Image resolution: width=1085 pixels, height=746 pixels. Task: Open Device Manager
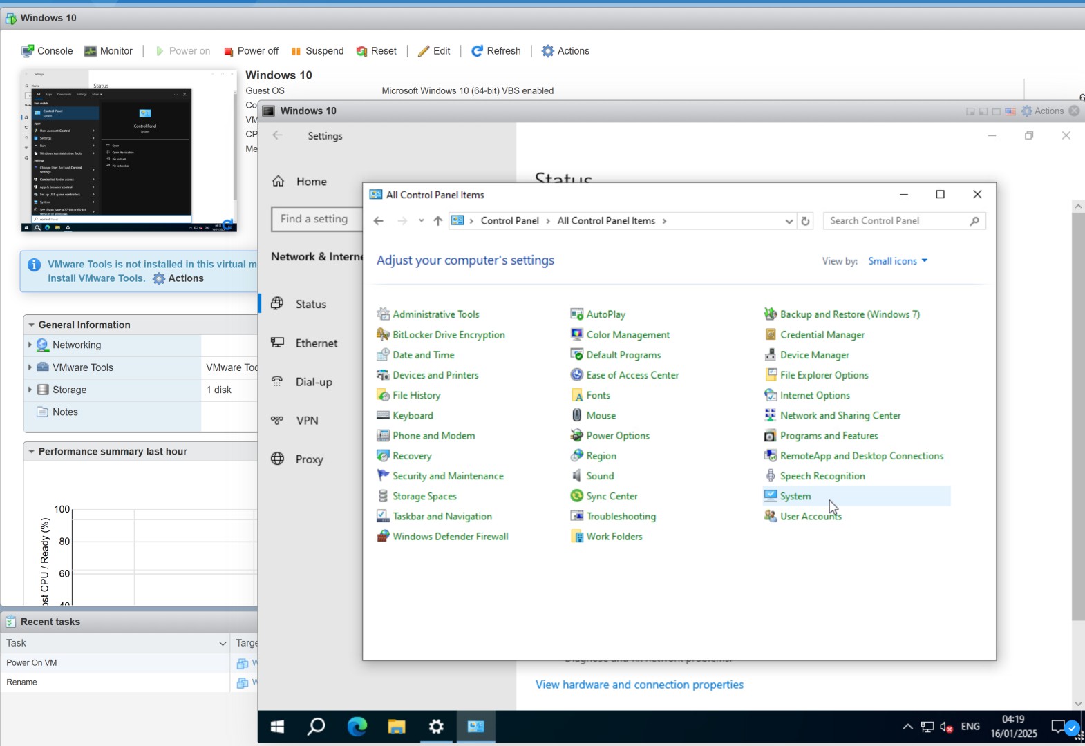click(806, 355)
